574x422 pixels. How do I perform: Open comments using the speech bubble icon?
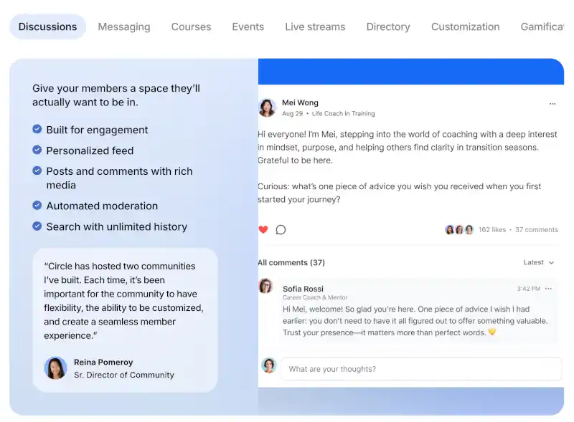pyautogui.click(x=281, y=230)
